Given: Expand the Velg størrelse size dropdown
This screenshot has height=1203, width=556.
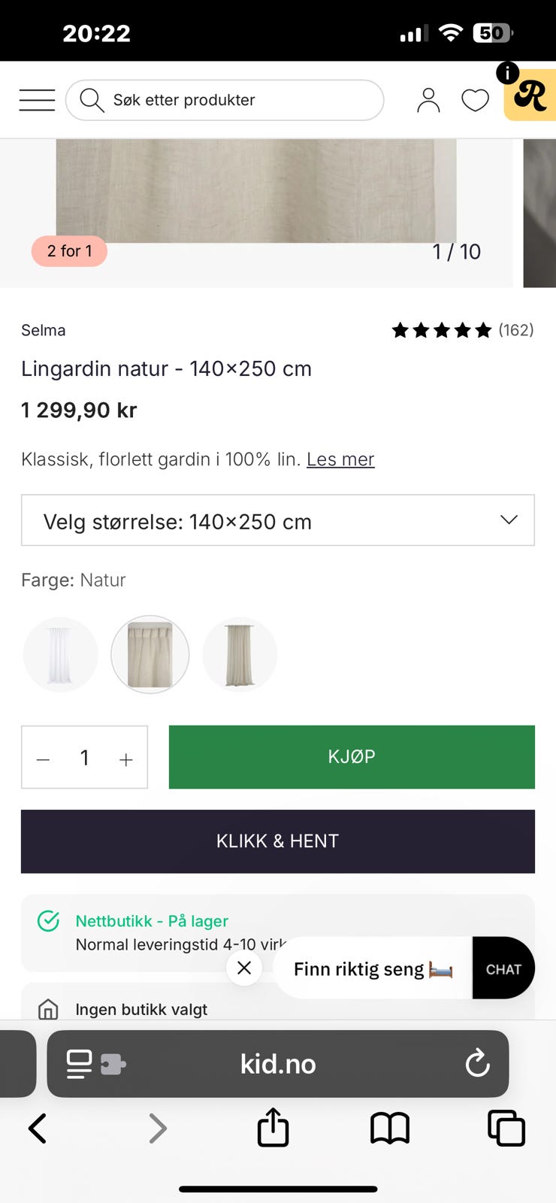Looking at the screenshot, I should (278, 520).
